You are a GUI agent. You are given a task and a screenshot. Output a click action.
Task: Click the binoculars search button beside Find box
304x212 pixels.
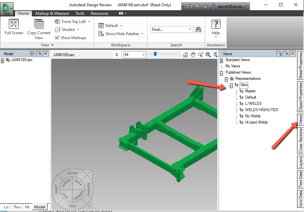(x=198, y=30)
